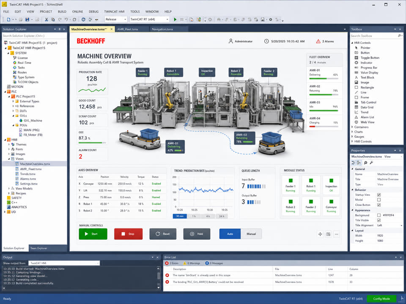Check the Modal checkbox

tap(379, 200)
